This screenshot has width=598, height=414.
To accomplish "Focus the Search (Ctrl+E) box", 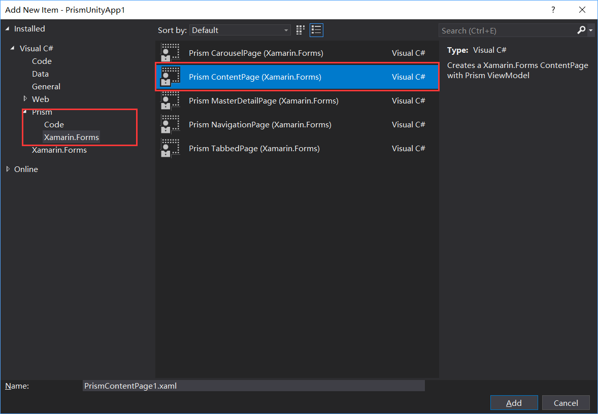I will coord(507,30).
